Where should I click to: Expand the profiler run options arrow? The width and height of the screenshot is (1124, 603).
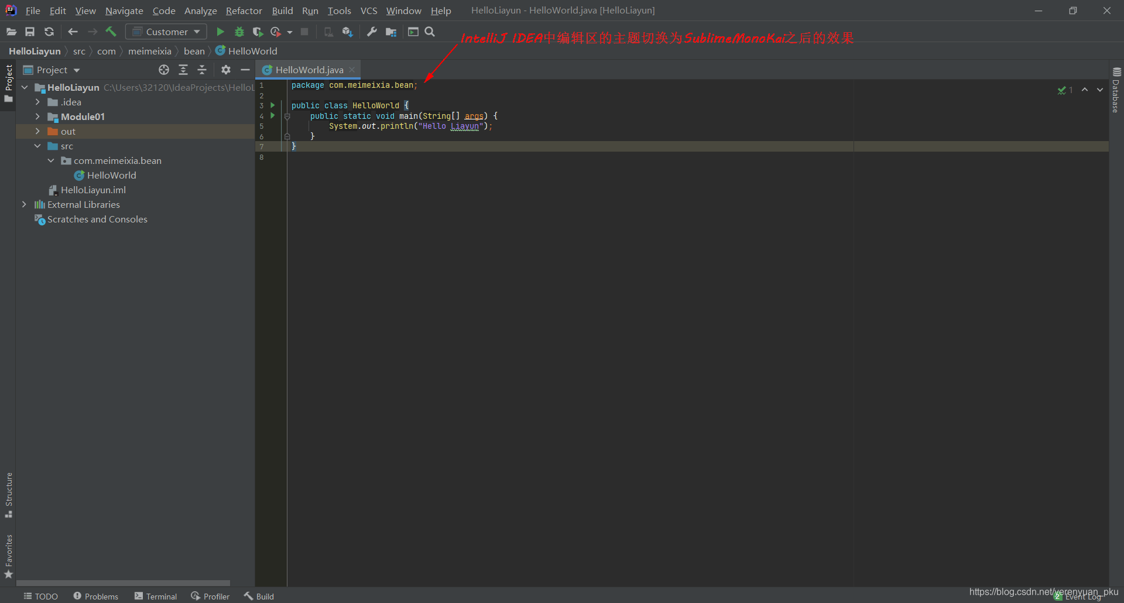tap(290, 32)
